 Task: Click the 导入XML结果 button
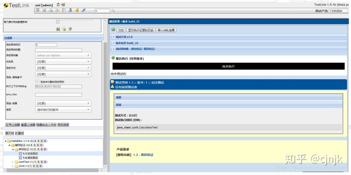pyautogui.click(x=166, y=30)
